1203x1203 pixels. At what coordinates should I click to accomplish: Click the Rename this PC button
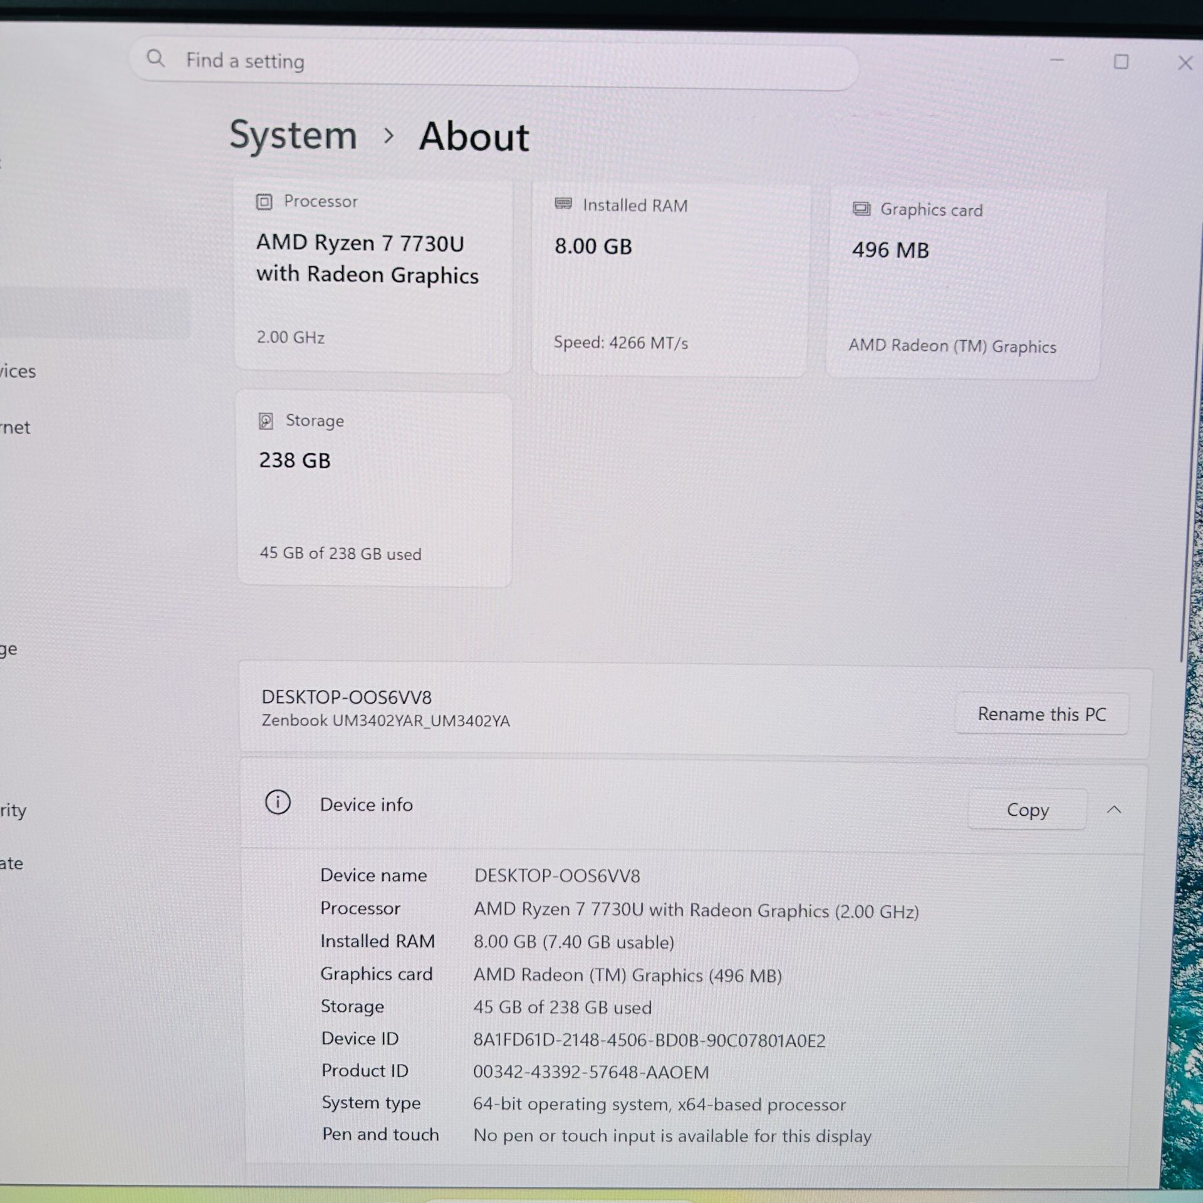tap(1041, 714)
